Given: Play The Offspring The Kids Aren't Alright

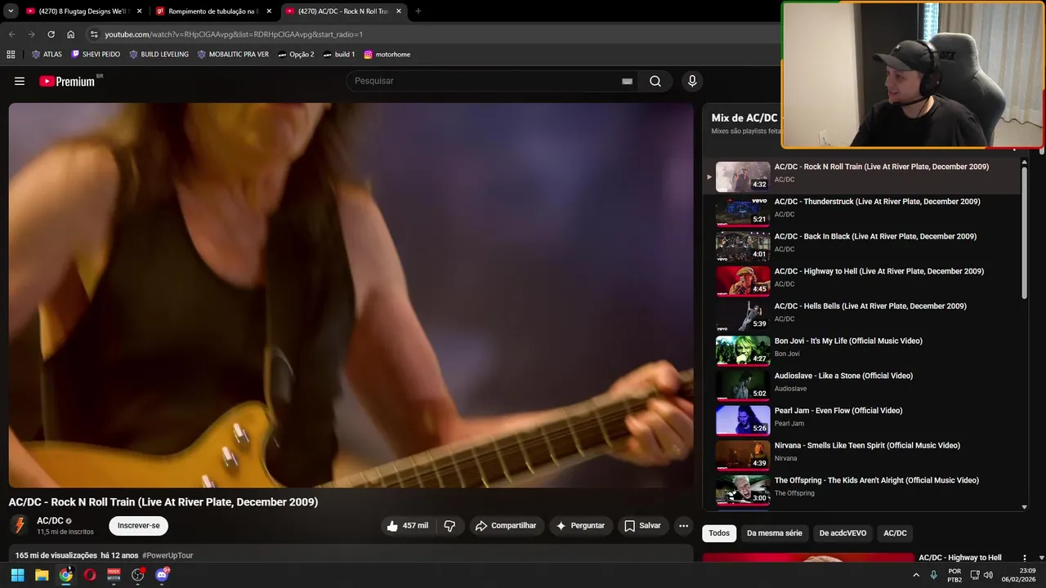Looking at the screenshot, I should click(x=862, y=490).
